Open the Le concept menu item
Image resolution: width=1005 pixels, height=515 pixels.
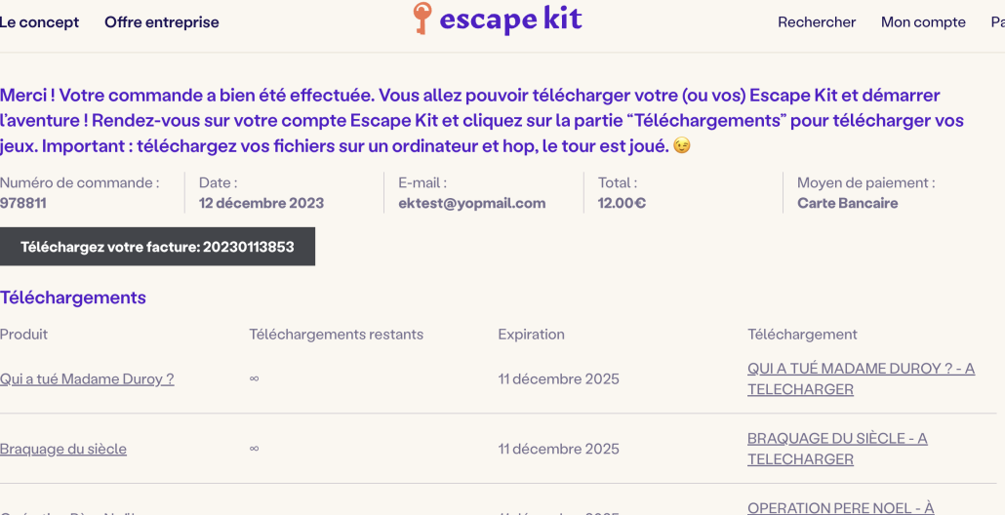coord(39,22)
